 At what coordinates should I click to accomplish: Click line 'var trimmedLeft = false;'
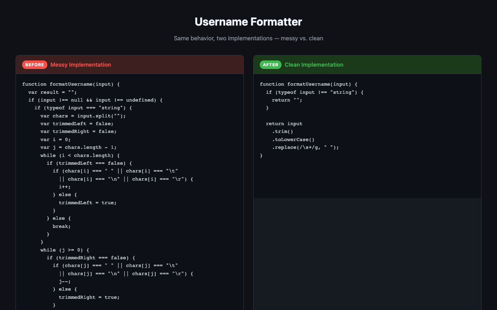pyautogui.click(x=77, y=124)
